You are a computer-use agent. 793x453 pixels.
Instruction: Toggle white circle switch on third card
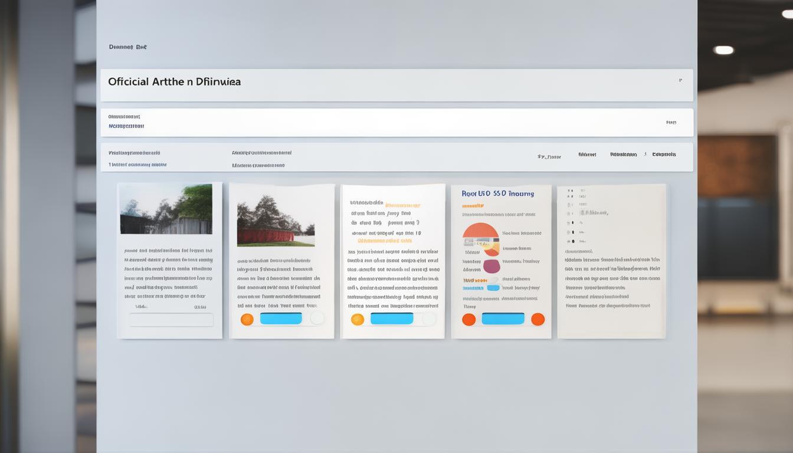429,319
